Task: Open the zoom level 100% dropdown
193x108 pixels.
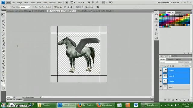Action: click(x=81, y=2)
